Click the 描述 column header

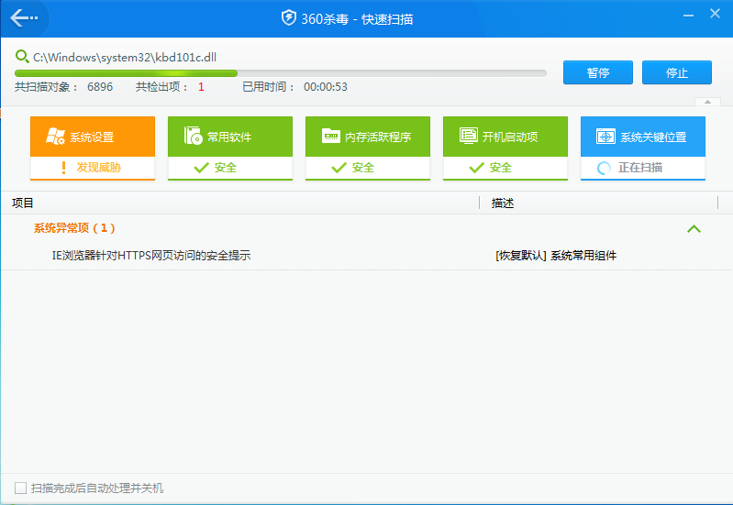click(503, 203)
